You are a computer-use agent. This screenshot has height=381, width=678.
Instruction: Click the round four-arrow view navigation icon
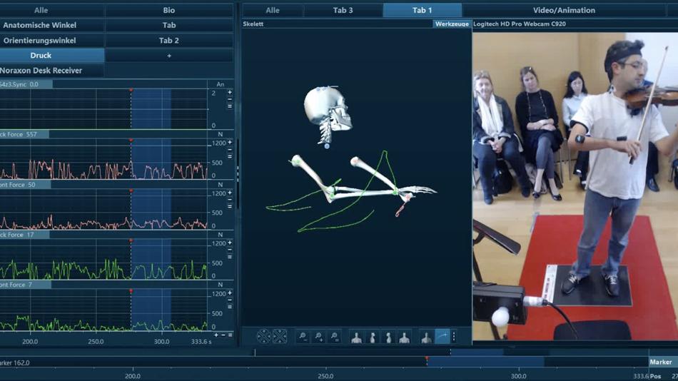click(x=264, y=336)
